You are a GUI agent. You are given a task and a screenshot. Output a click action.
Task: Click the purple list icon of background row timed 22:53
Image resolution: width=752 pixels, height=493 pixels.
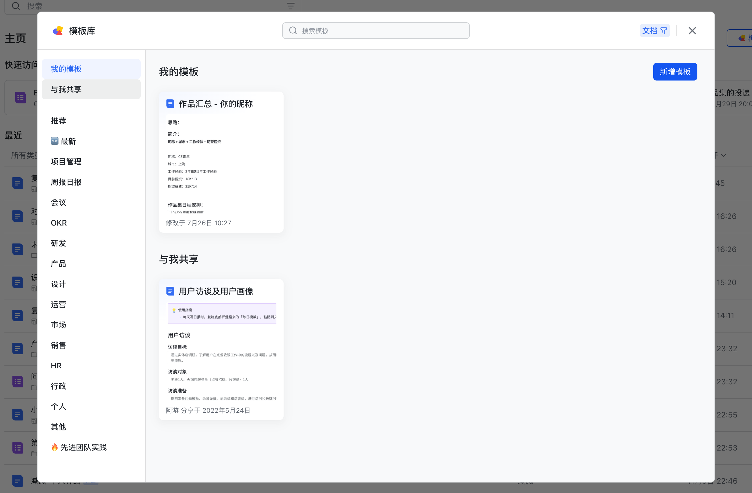point(17,448)
